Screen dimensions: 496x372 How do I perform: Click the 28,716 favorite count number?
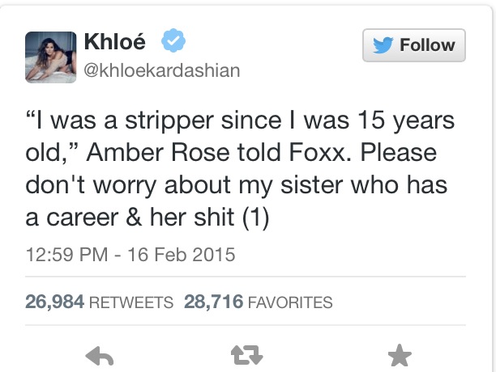(x=213, y=302)
